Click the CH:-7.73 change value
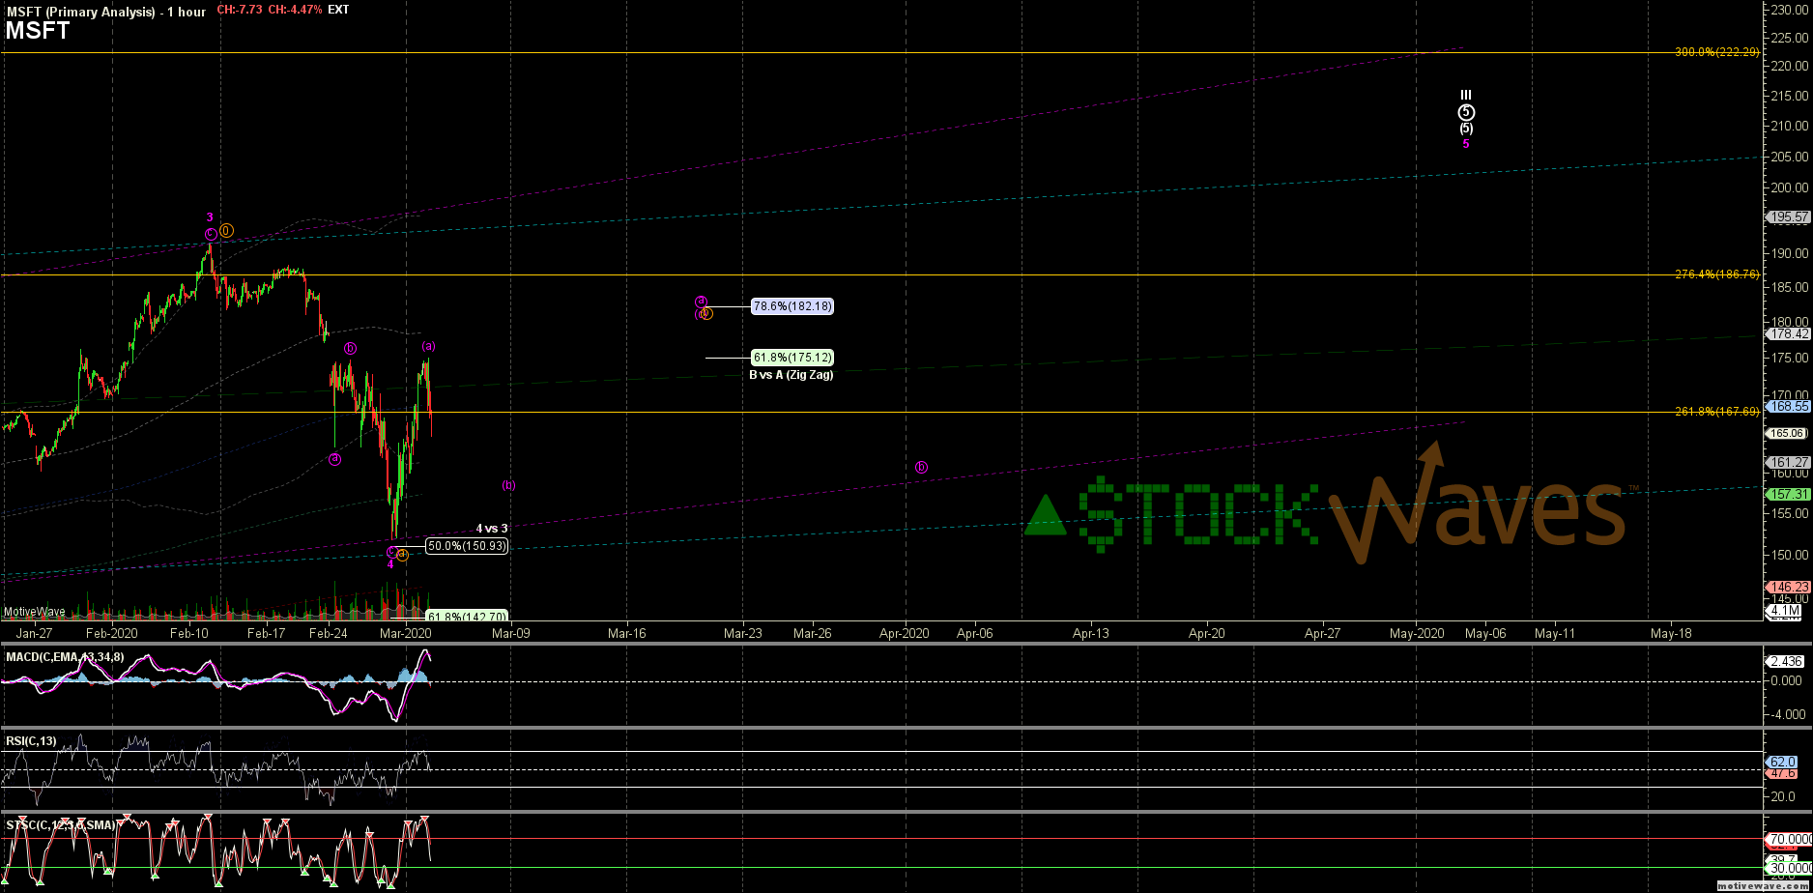 238,10
